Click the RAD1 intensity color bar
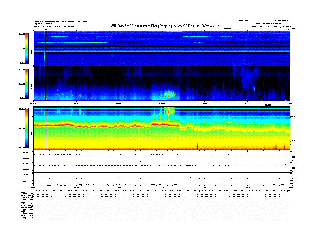This screenshot has width=313, height=241. (x=27, y=83)
